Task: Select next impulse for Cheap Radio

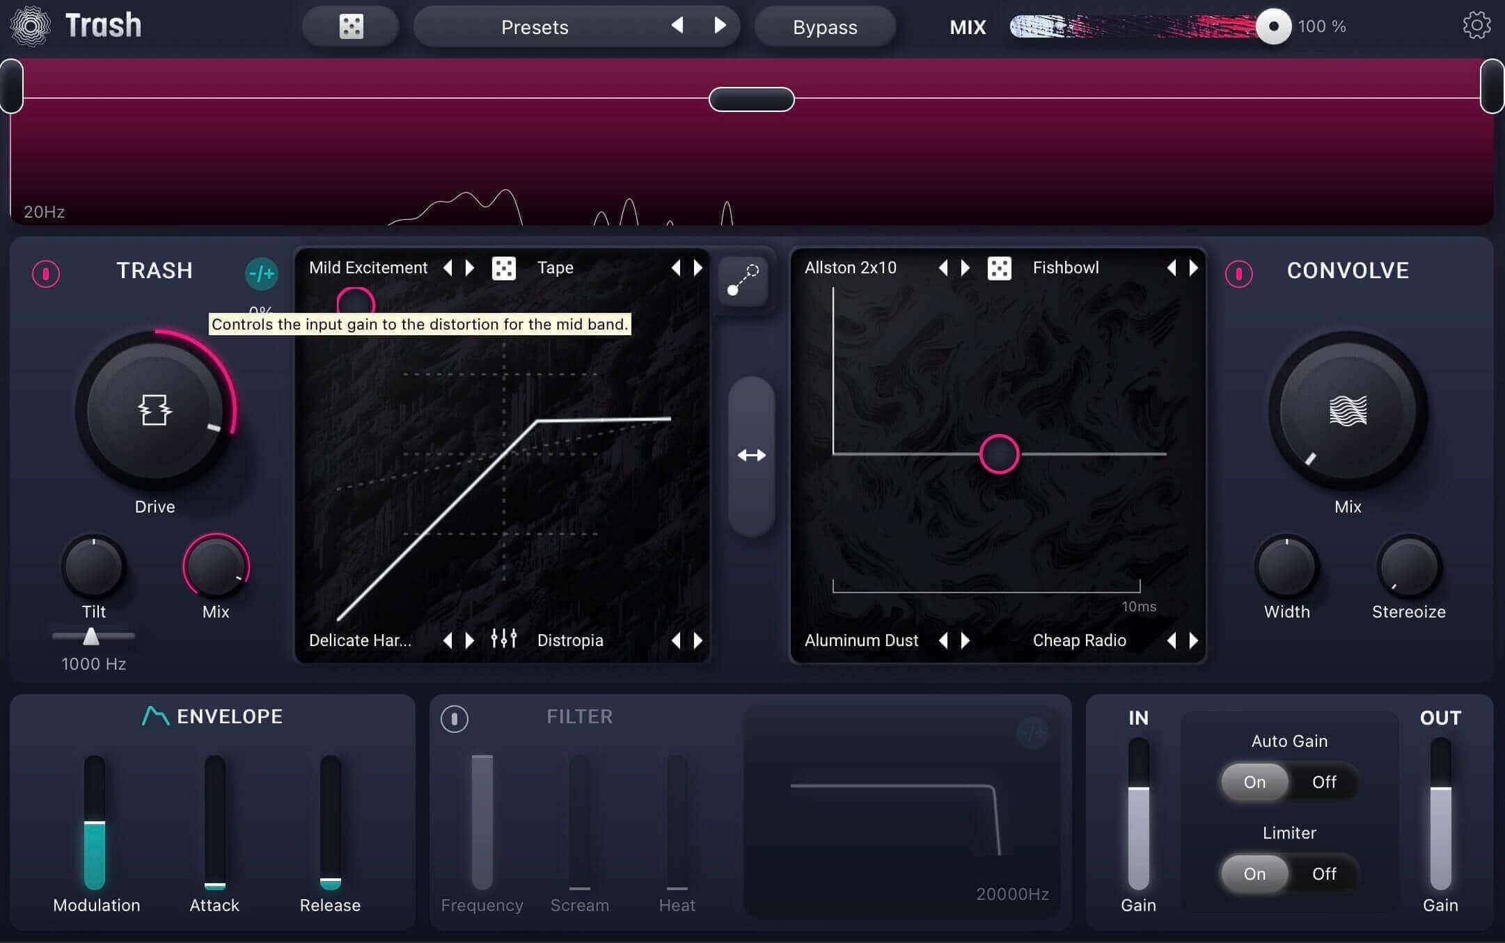Action: [x=1194, y=640]
